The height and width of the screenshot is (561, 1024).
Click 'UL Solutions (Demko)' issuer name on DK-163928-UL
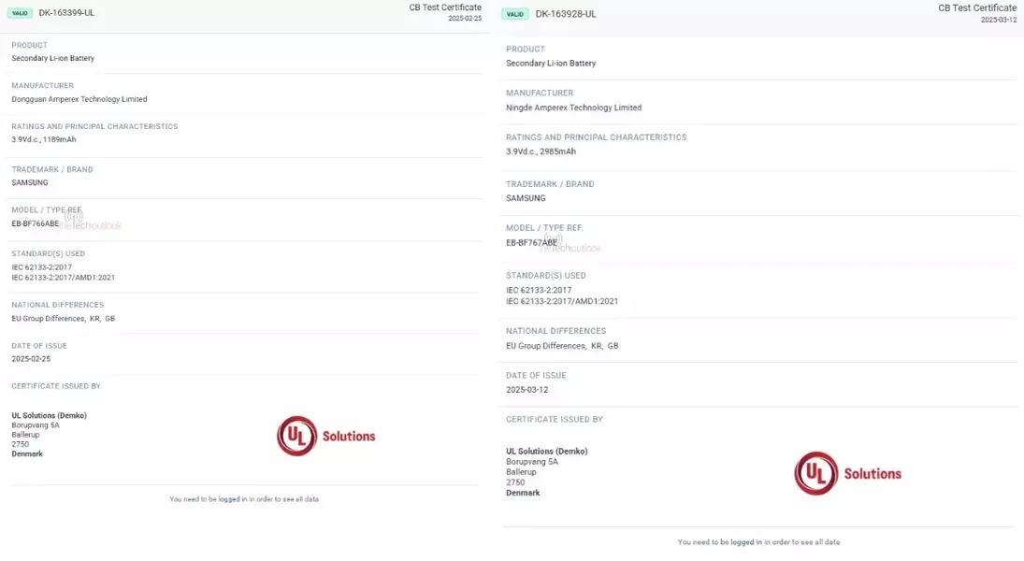[x=547, y=452]
